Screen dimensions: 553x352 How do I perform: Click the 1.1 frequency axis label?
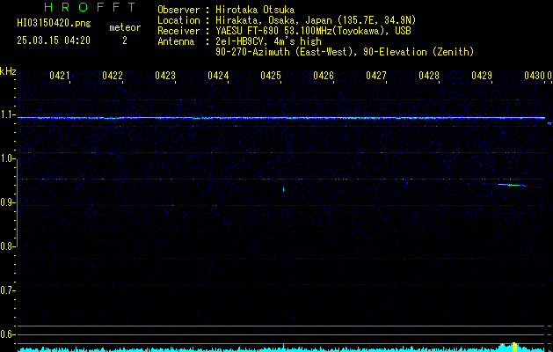tap(7, 115)
